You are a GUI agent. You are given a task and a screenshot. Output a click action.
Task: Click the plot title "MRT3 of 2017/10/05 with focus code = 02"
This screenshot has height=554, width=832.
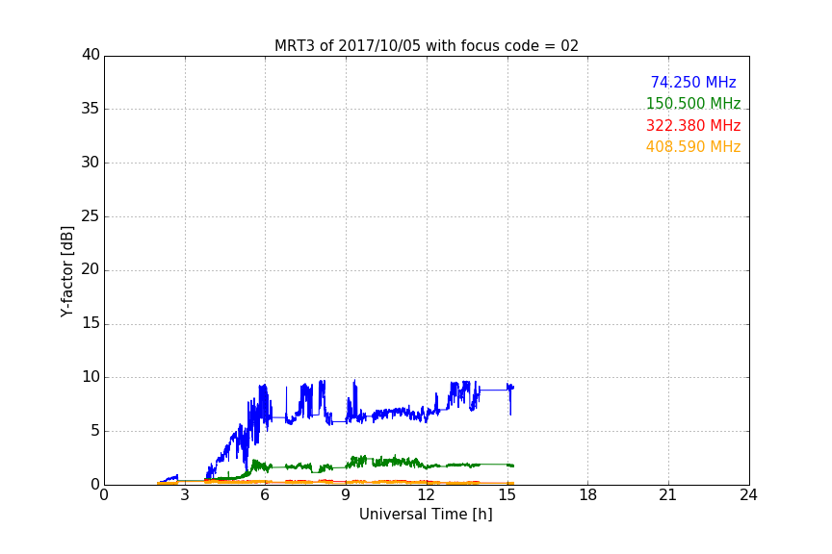point(426,46)
